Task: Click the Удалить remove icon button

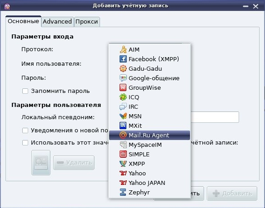Action: click(x=74, y=163)
